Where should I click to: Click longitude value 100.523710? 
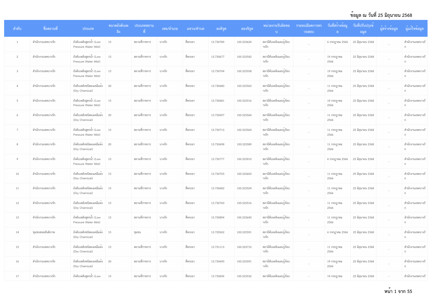pyautogui.click(x=244, y=247)
